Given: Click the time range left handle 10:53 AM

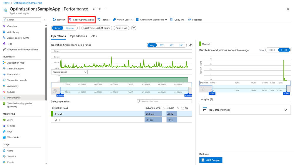Looking at the screenshot, I should (x=60, y=95).
